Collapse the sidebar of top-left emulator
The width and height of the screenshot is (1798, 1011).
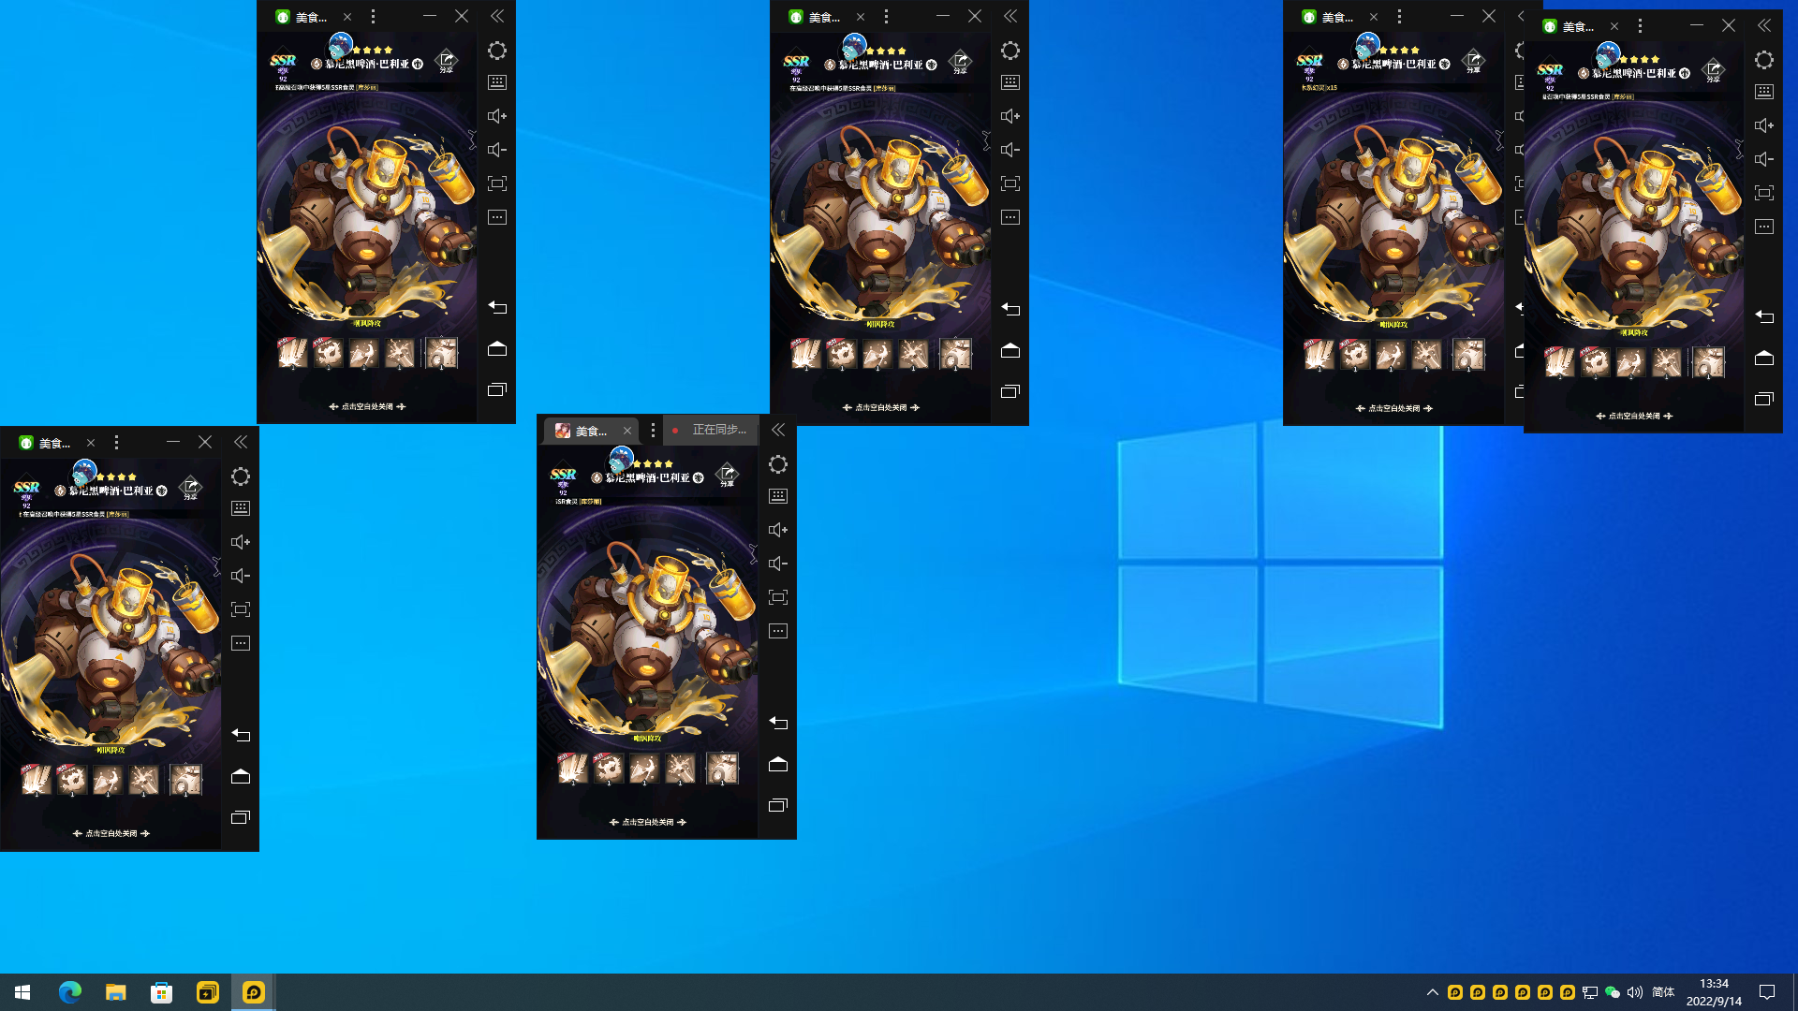[497, 16]
